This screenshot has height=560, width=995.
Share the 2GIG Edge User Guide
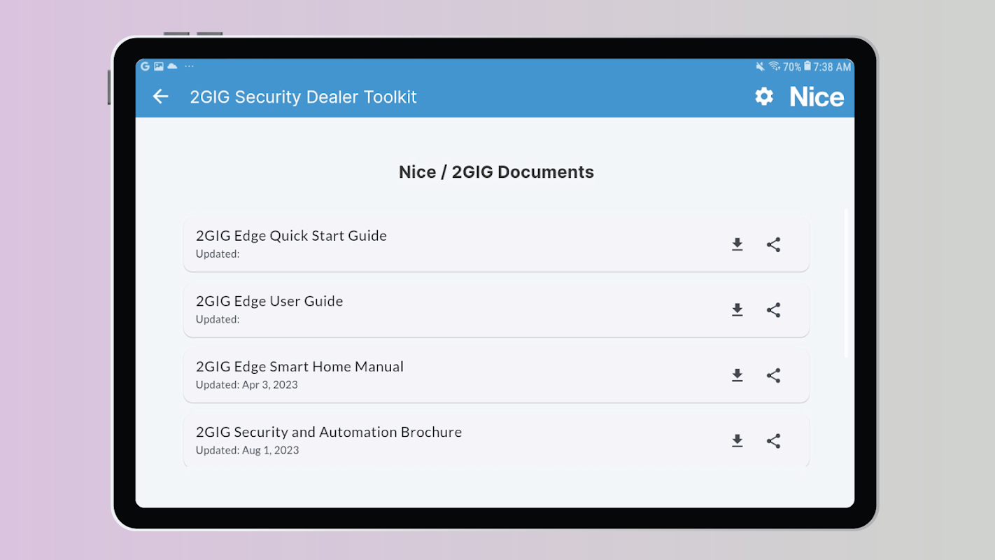773,310
